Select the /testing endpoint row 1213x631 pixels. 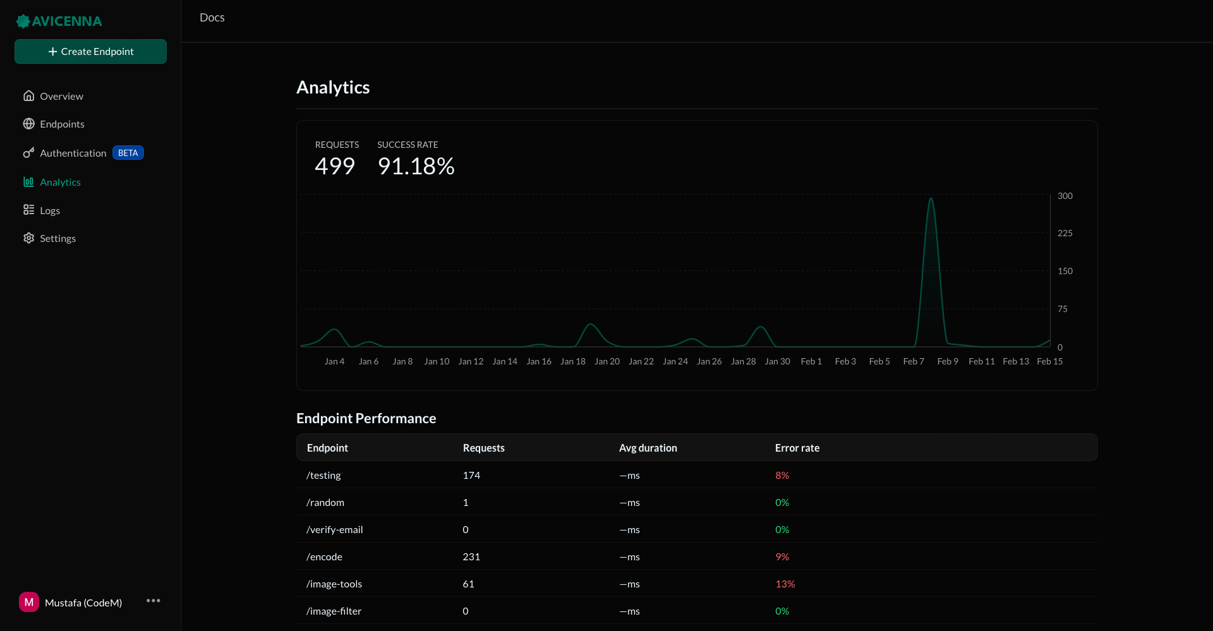tap(323, 475)
